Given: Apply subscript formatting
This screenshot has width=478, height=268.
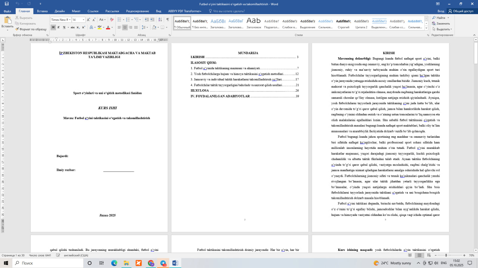Looking at the screenshot, I should [78, 27].
